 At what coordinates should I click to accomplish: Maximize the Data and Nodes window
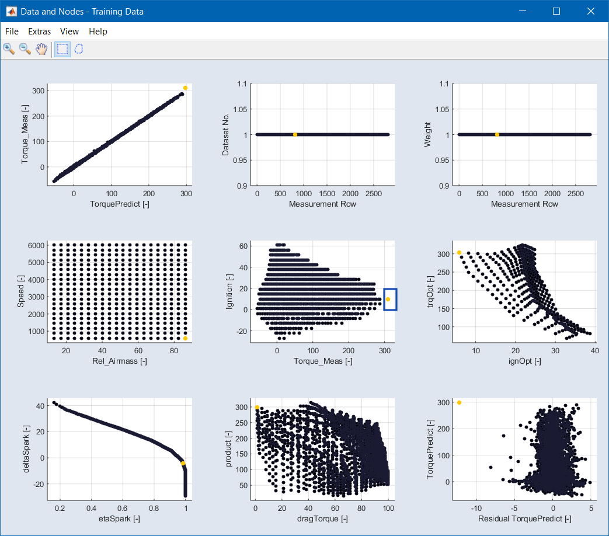(556, 11)
